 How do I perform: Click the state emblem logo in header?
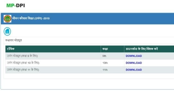7,19
